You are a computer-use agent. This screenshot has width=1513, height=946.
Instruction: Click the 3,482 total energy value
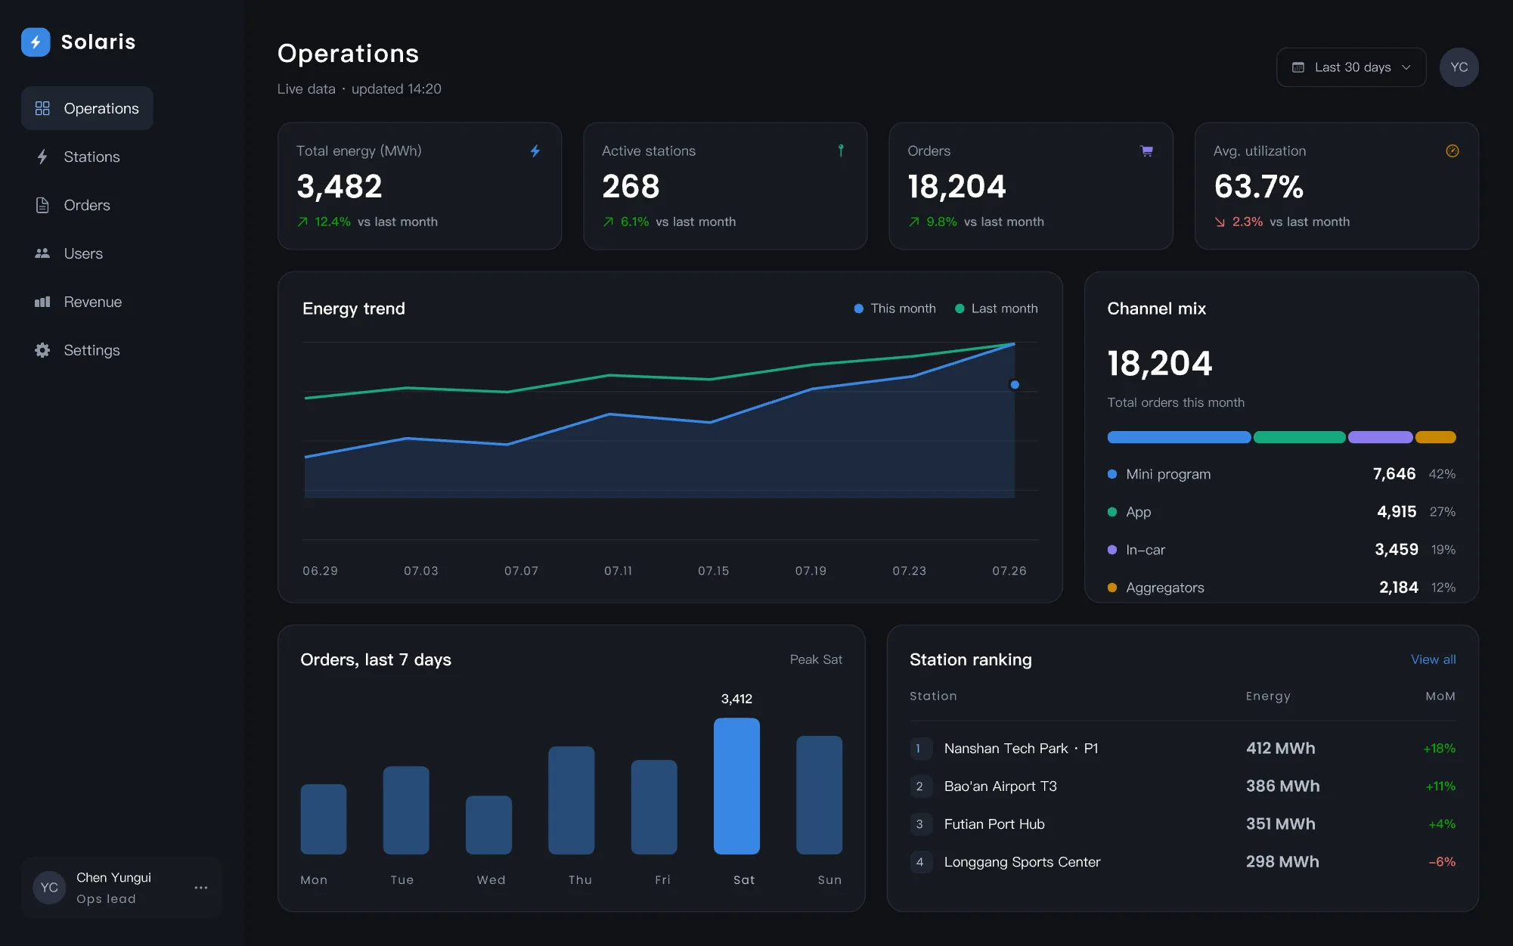click(339, 187)
